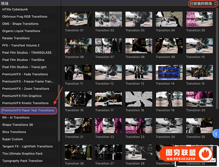Select Transition 25 thumbnail

tap(199, 126)
